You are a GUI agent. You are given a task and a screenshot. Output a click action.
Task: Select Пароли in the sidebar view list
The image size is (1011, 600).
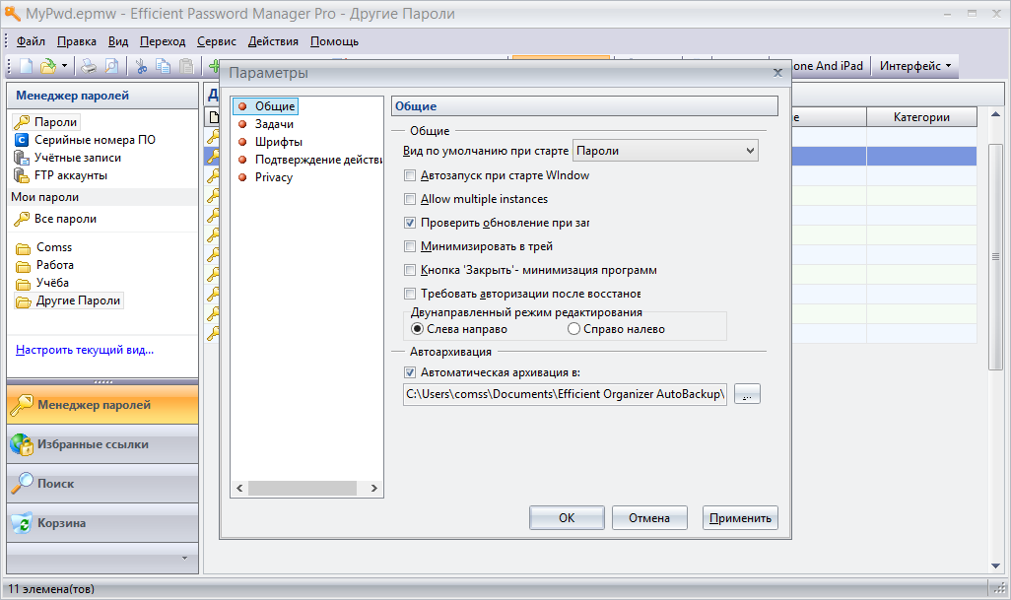pos(45,122)
